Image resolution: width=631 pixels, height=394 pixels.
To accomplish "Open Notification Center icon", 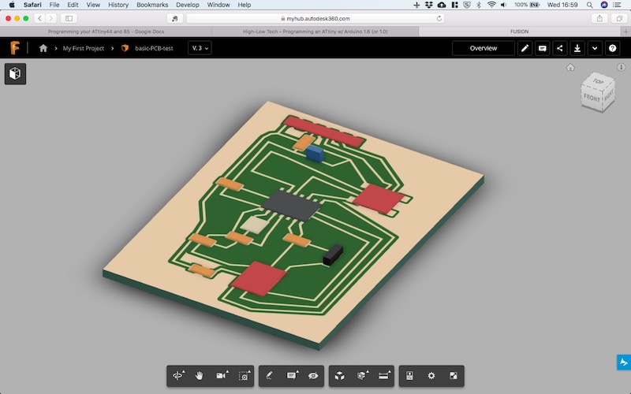I will pos(617,5).
